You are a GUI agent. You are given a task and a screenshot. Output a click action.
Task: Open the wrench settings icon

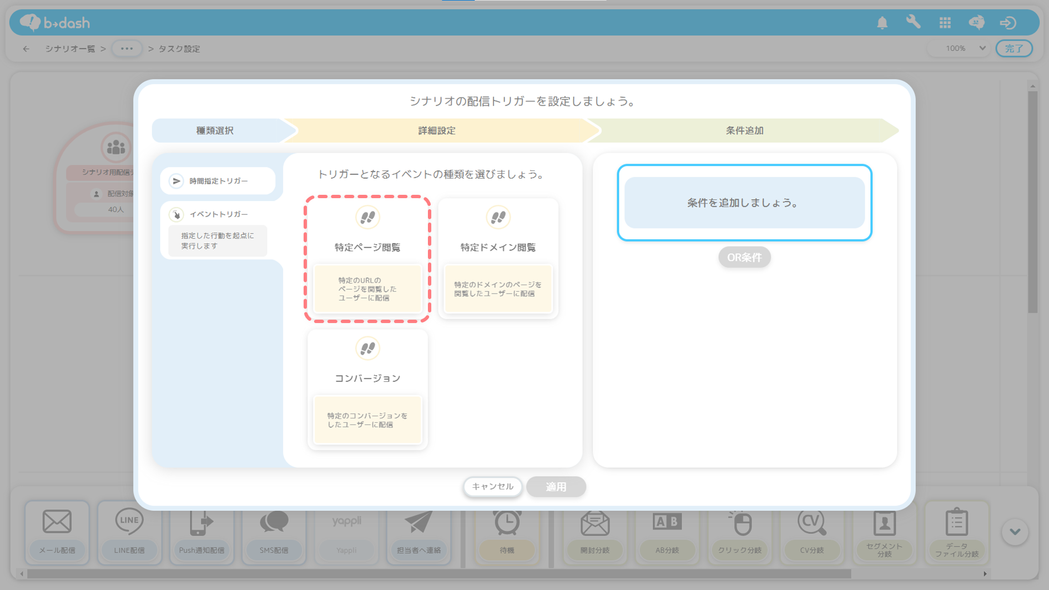(x=913, y=22)
